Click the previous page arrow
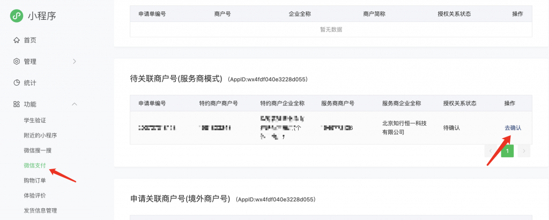549x220 pixels. point(491,151)
